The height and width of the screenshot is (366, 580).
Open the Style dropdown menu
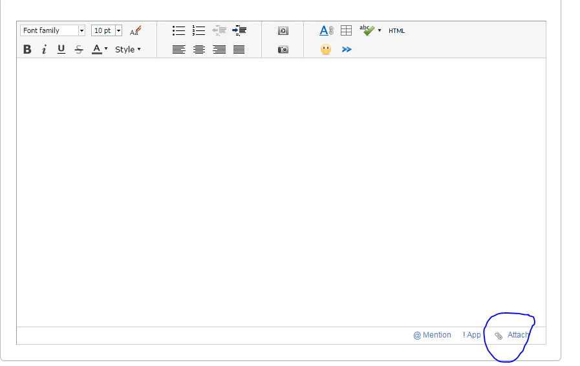point(127,49)
